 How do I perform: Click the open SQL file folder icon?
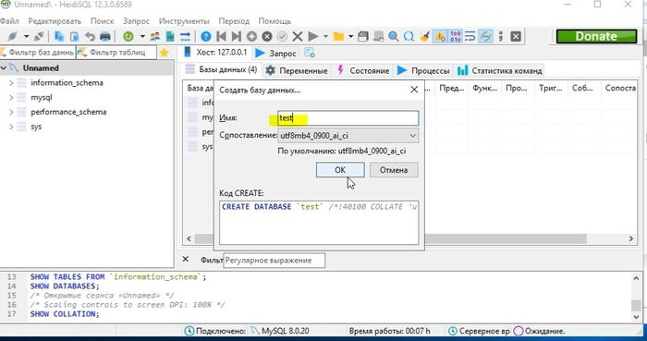coord(338,37)
